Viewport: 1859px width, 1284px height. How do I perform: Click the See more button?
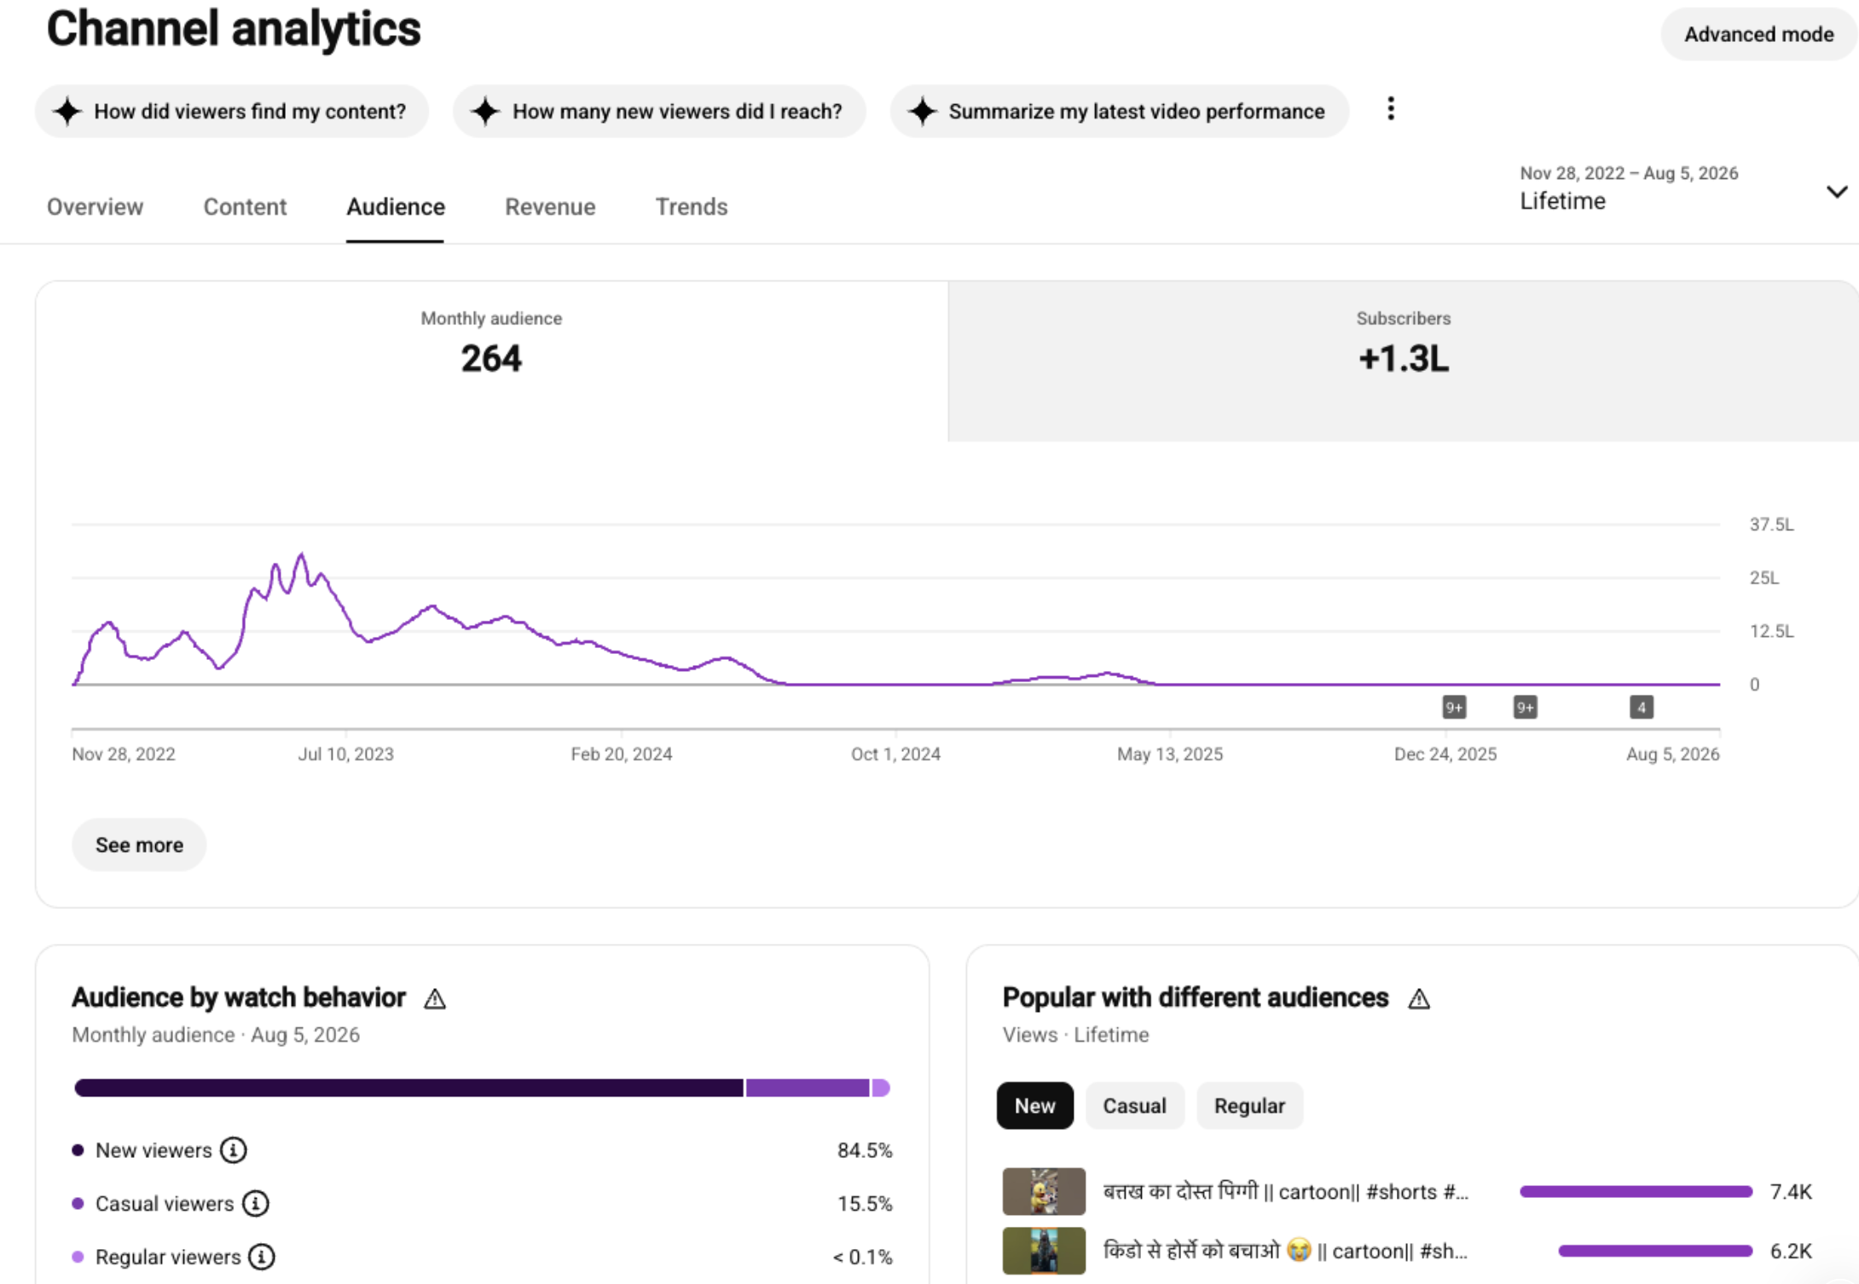coord(139,845)
